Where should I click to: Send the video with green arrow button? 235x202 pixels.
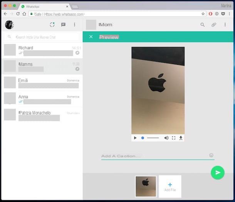pyautogui.click(x=218, y=173)
